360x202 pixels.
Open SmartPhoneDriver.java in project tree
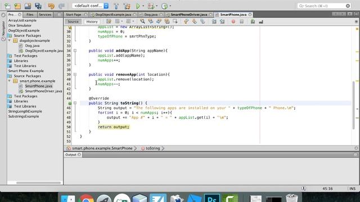(43, 91)
